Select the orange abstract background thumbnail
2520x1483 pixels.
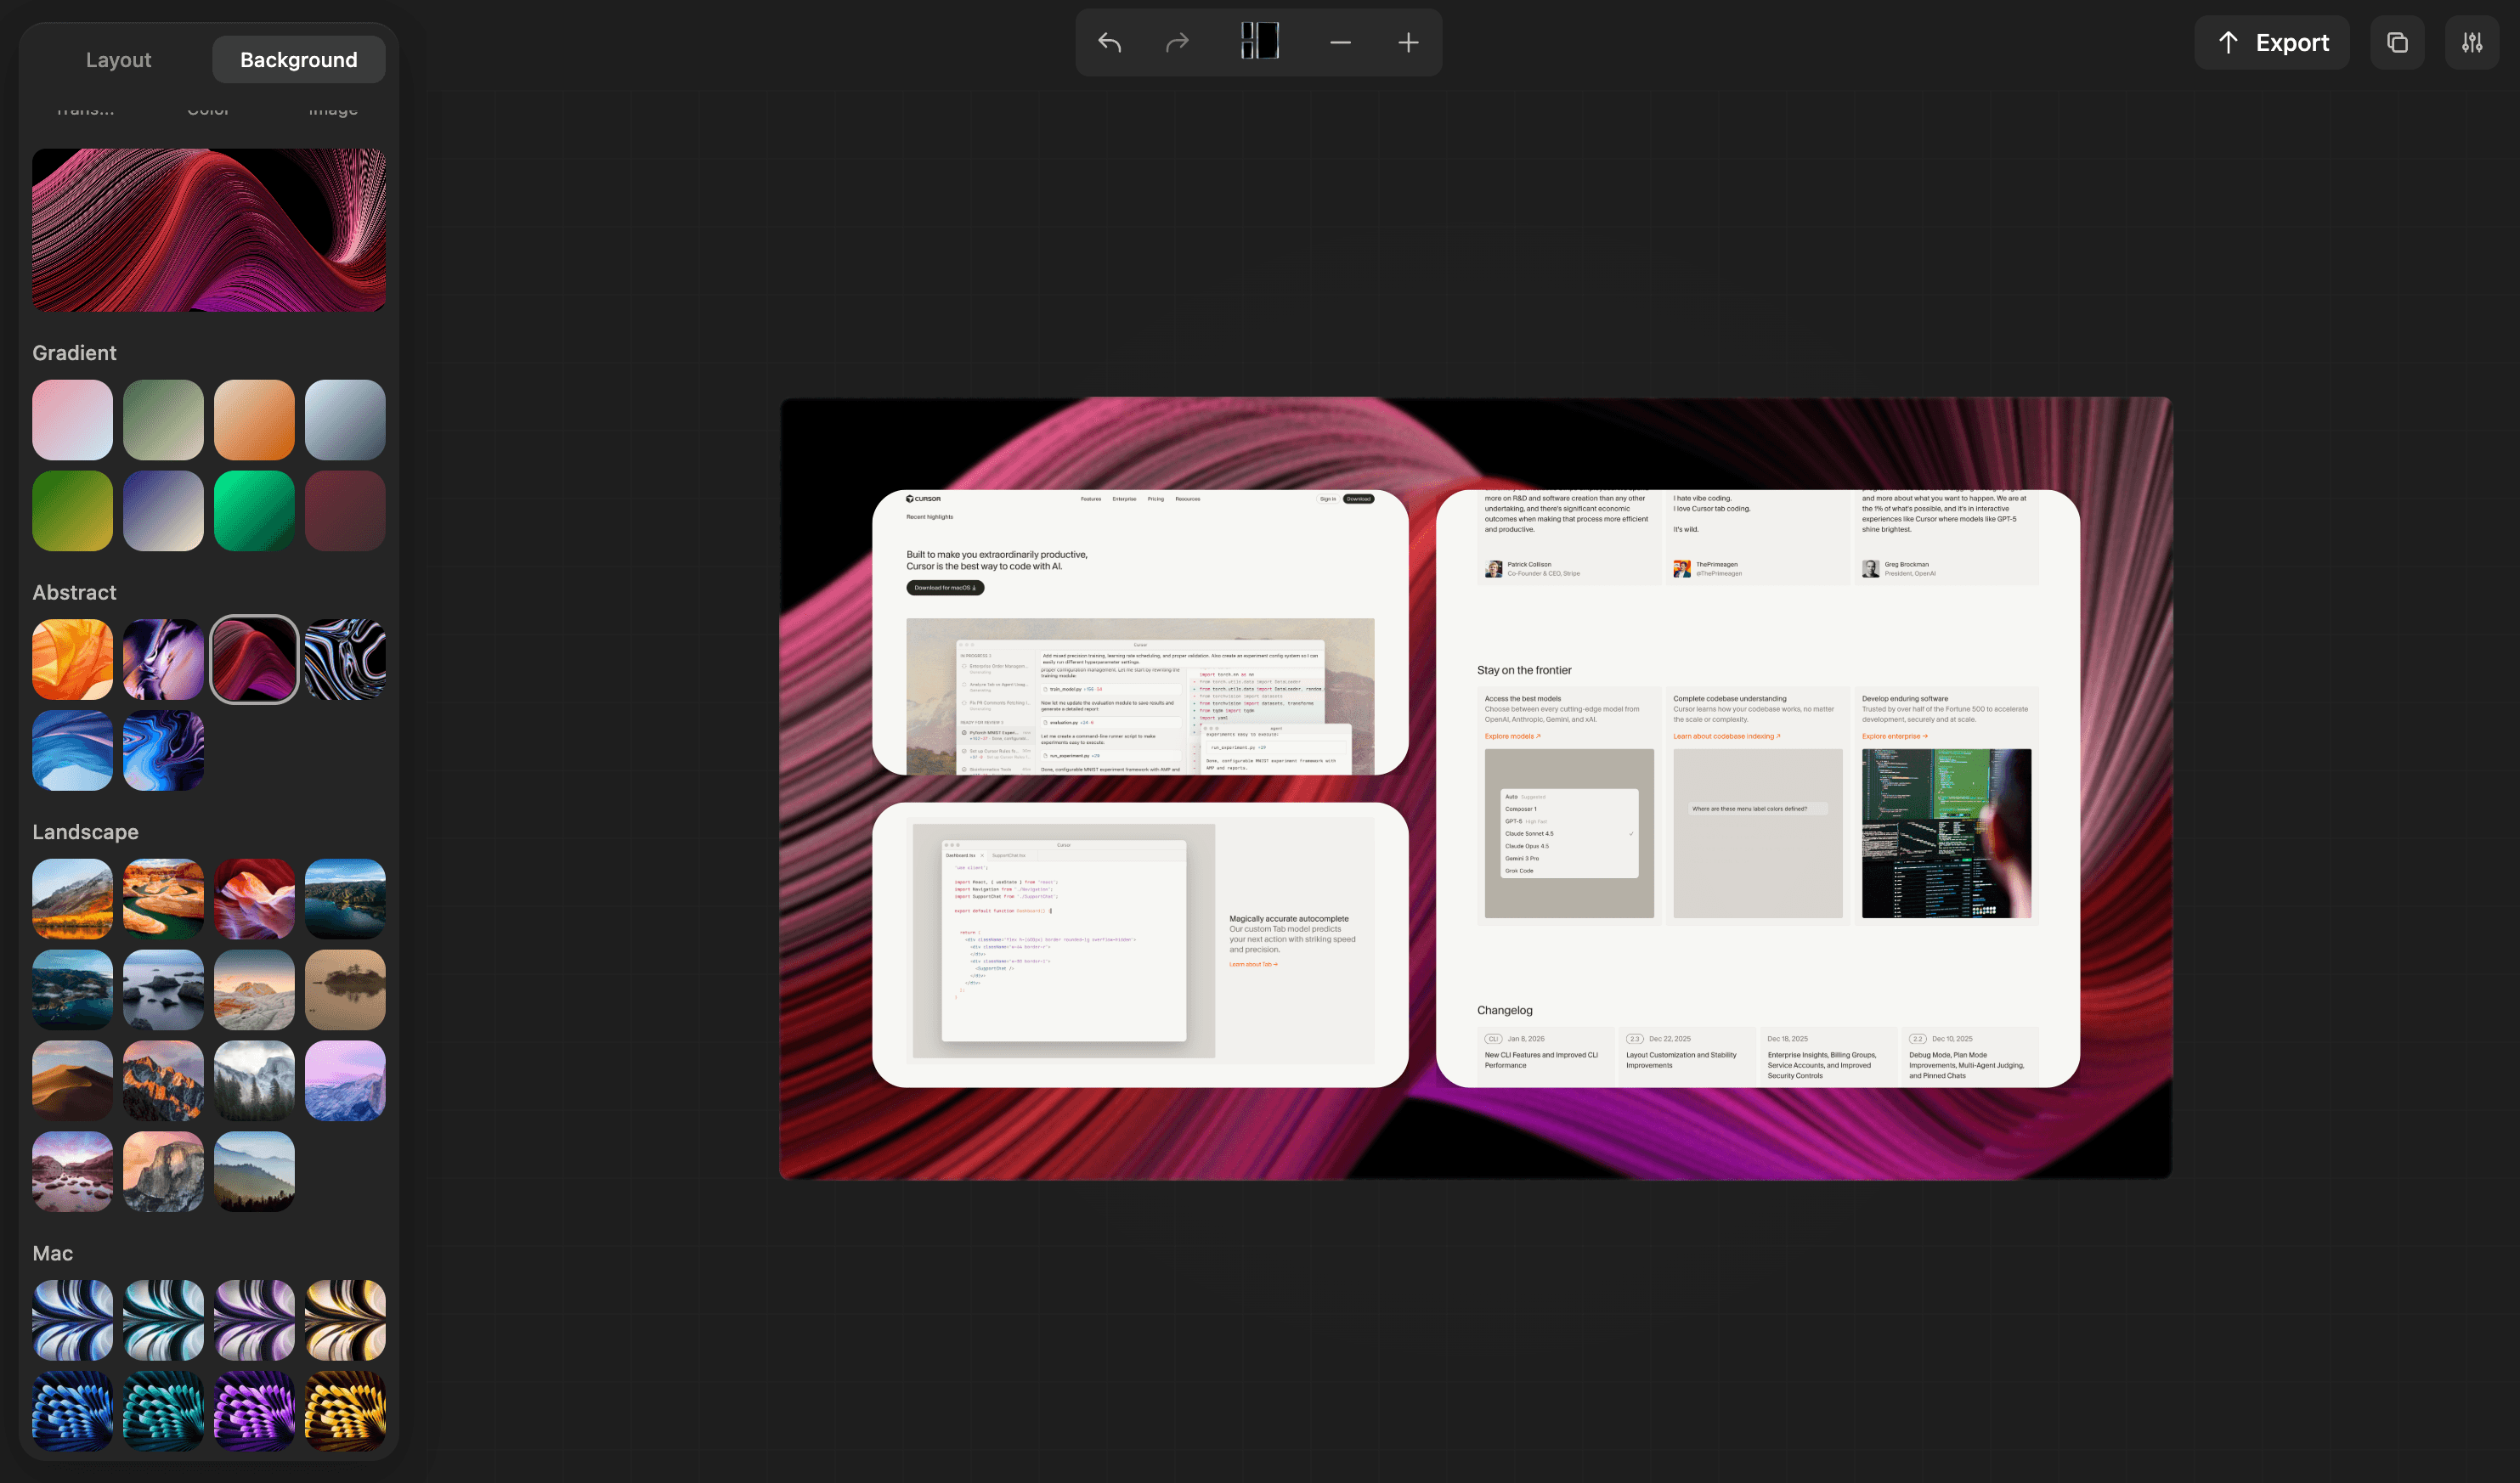[72, 659]
